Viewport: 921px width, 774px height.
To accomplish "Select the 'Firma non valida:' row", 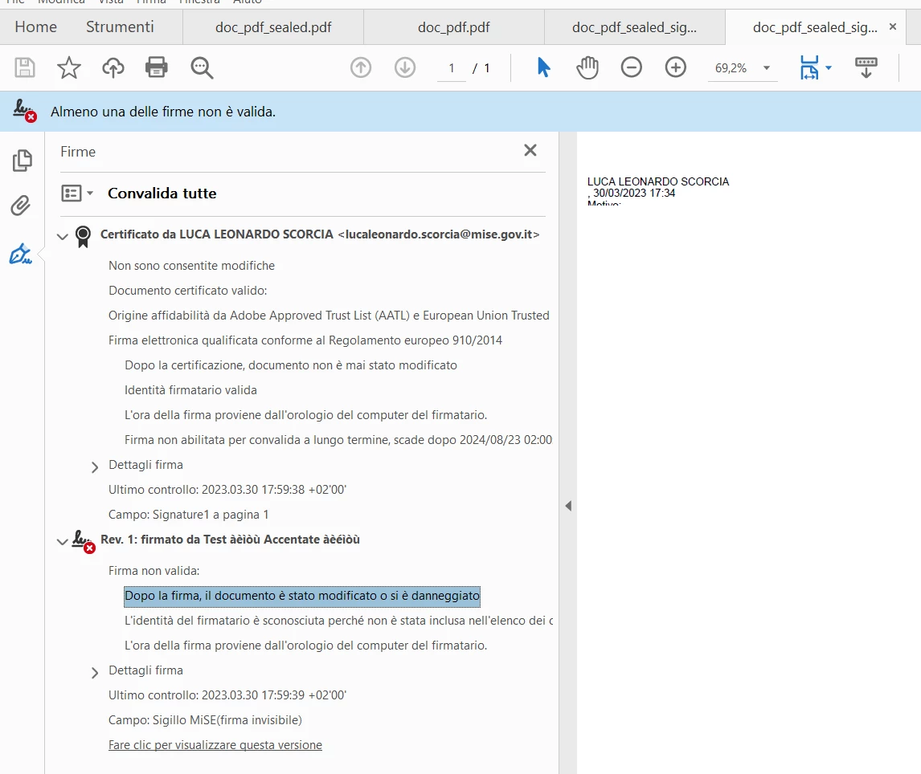I will (153, 570).
